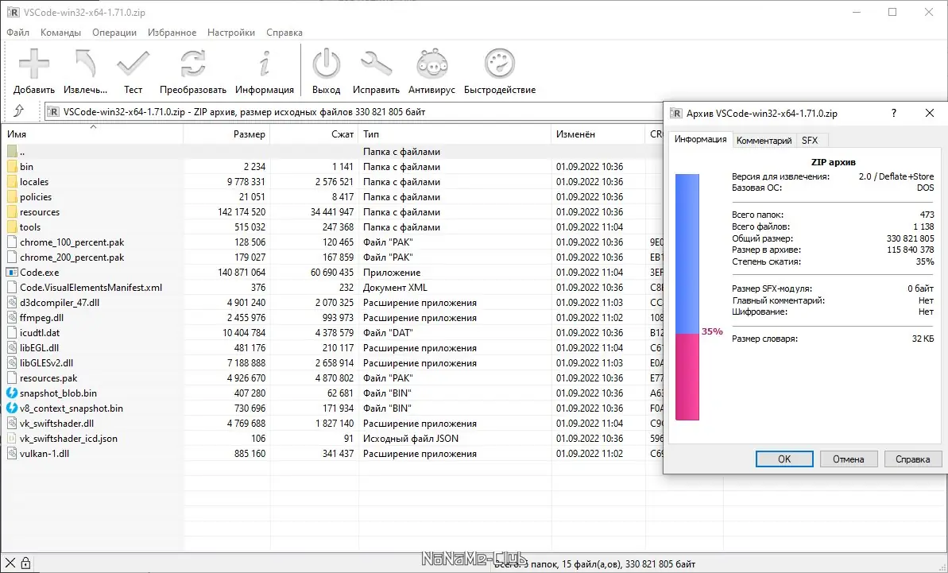Viewport: 948px width, 573px height.
Task: Select the file name libEGL.dll
Action: [39, 347]
